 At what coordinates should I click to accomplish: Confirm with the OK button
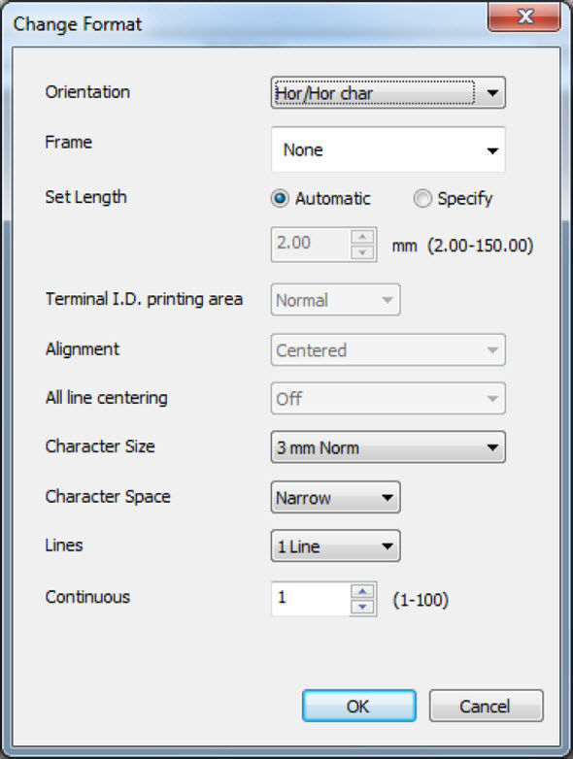point(359,707)
